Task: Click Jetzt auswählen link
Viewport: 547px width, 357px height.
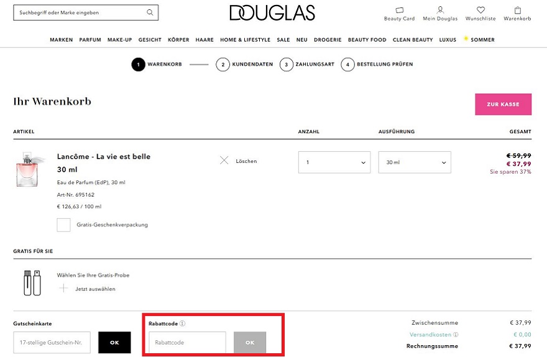Action: point(95,289)
